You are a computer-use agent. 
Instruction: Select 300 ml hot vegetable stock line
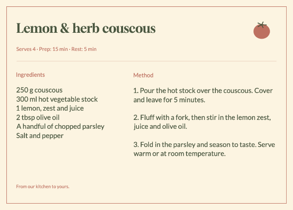[57, 99]
